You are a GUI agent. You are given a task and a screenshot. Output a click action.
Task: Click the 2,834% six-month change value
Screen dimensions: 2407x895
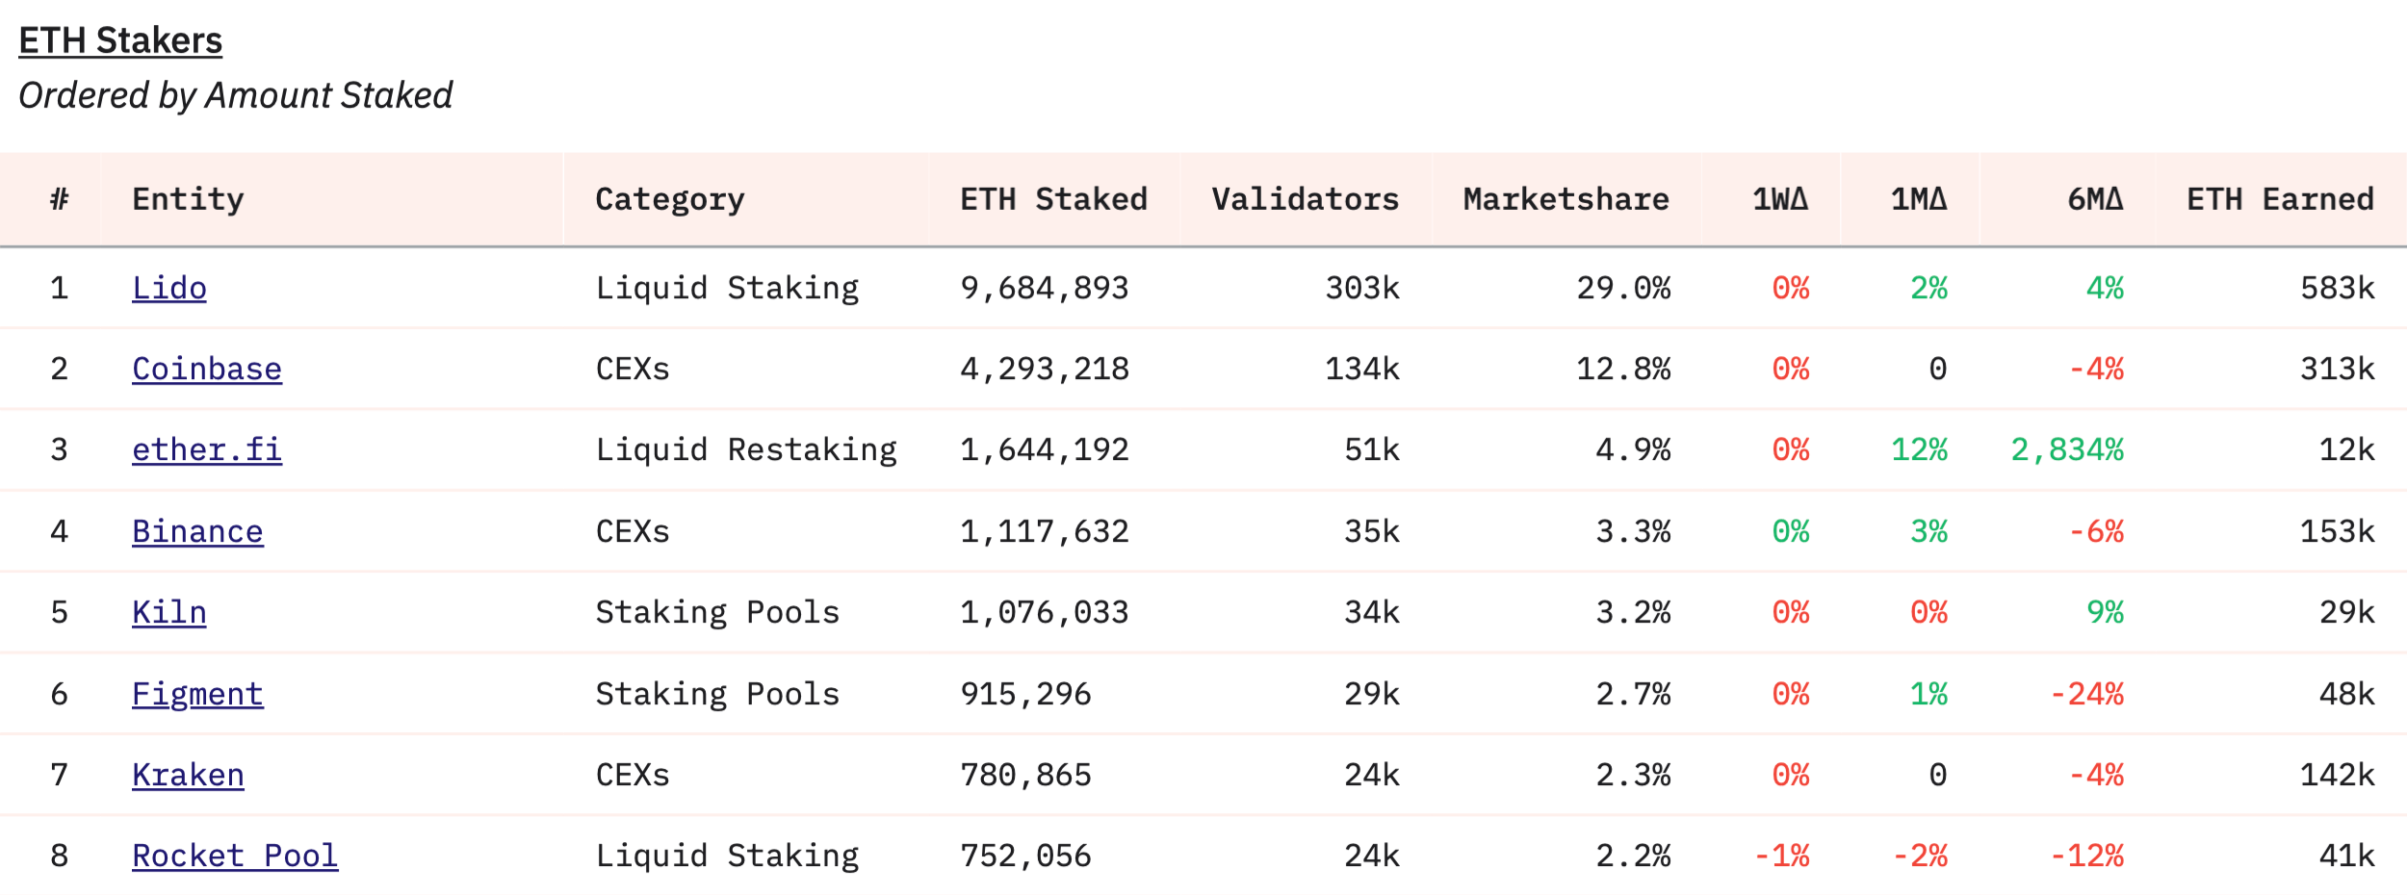2067,449
